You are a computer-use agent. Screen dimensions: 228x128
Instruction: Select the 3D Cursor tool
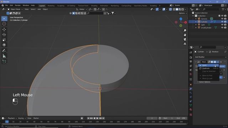[x=4, y=24]
